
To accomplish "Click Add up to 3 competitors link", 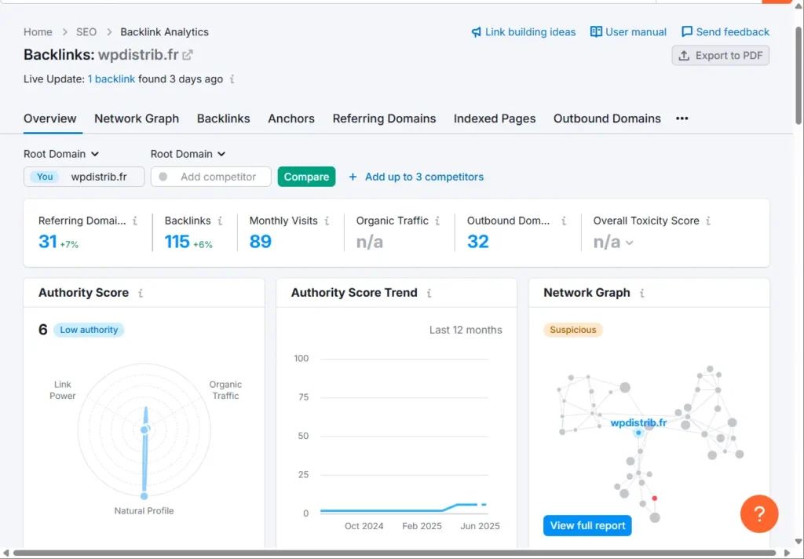I will (424, 177).
